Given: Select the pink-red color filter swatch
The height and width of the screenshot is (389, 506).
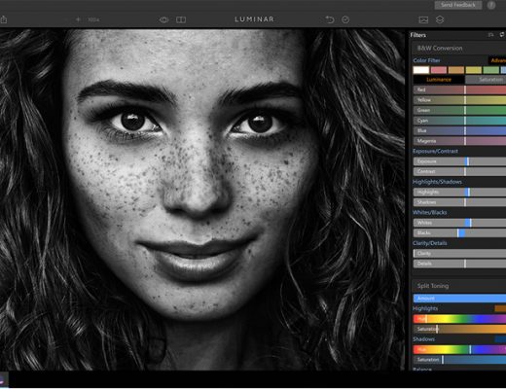Looking at the screenshot, I should [x=439, y=70].
